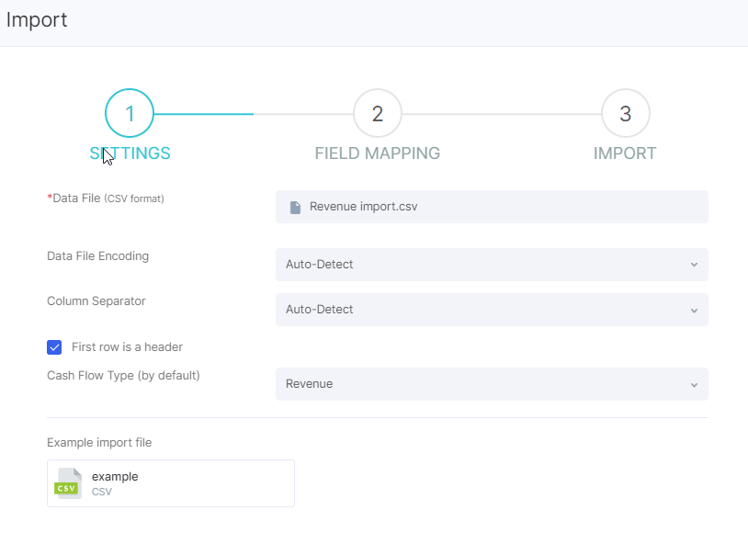
Task: Click the step 1 Settings circle
Action: click(130, 113)
